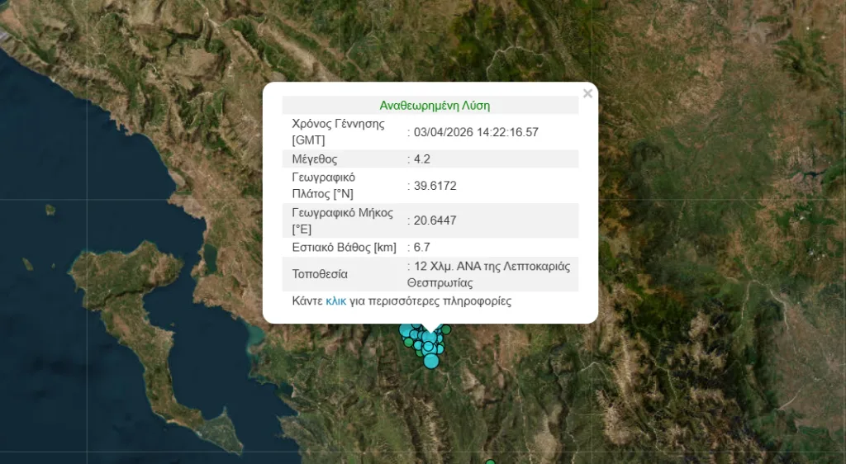The width and height of the screenshot is (846, 464).
Task: Click the 'Τοποθεσία' row label
Action: point(320,274)
